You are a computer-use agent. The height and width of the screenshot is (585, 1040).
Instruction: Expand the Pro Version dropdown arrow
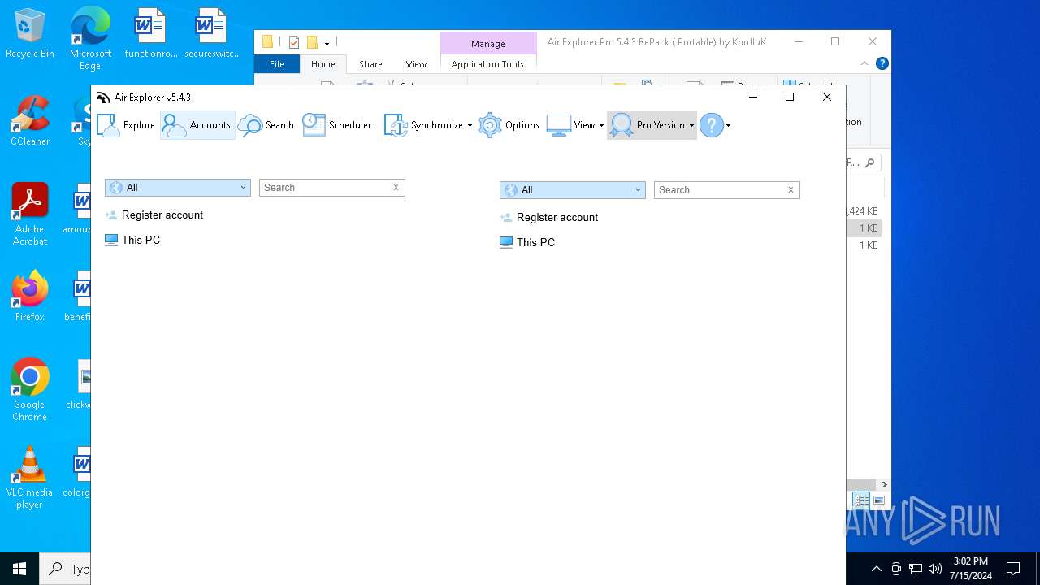pos(691,126)
